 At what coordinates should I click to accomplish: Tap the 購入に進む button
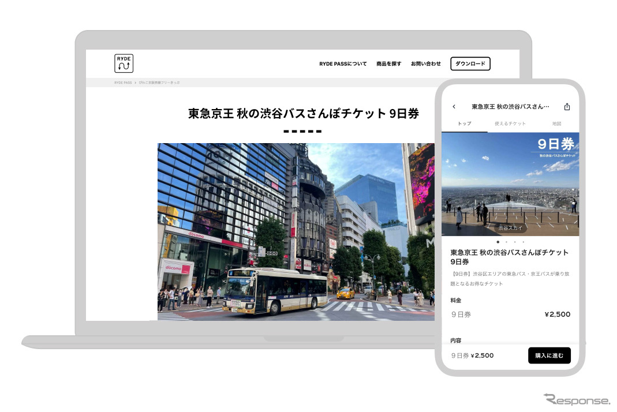[549, 355]
